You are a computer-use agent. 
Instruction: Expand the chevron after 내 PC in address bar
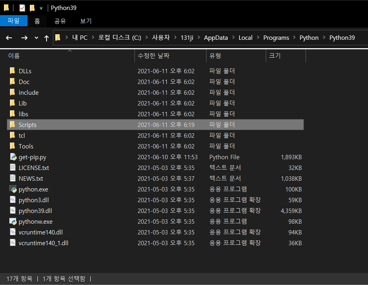point(93,37)
